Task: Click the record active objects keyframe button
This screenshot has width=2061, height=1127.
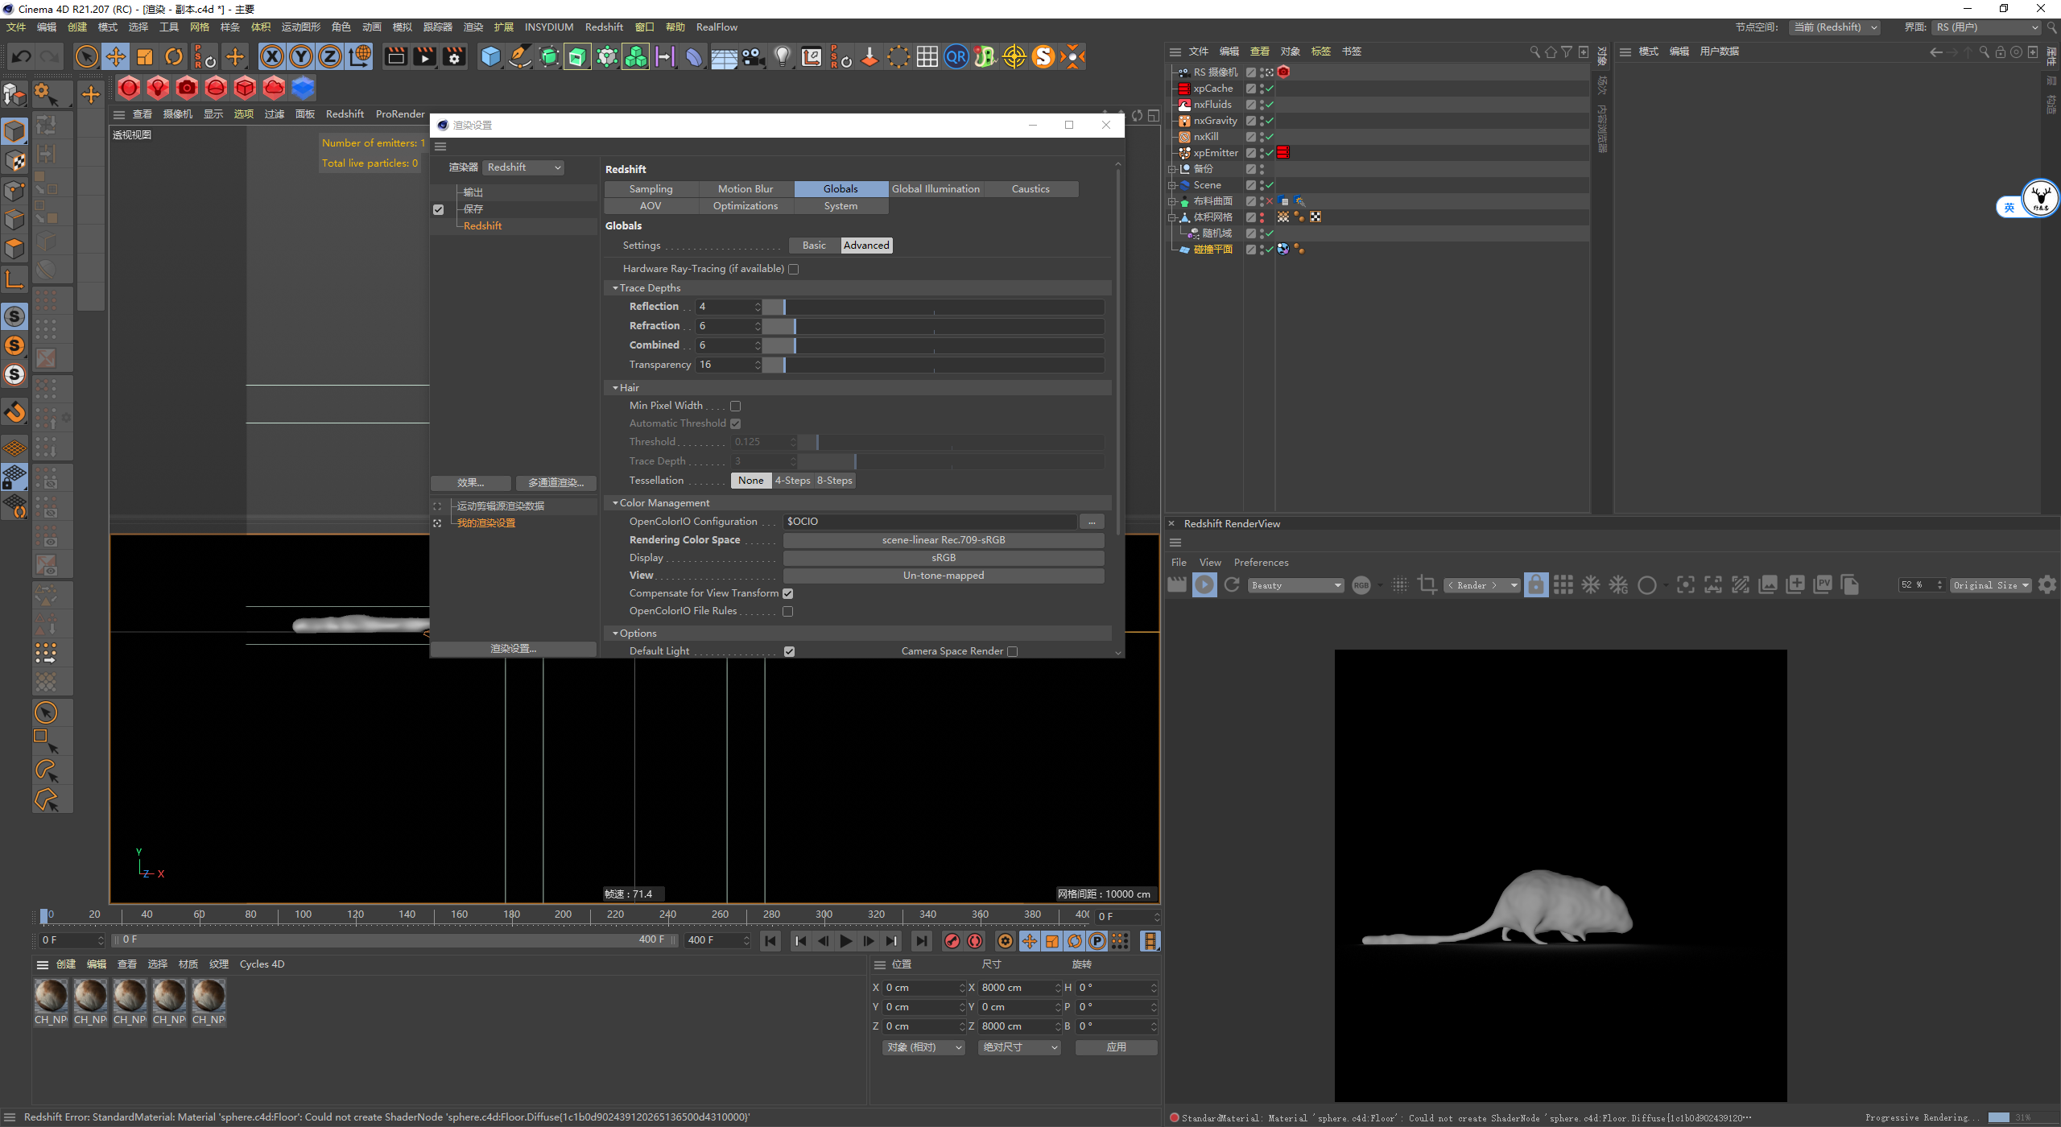Action: (x=952, y=941)
